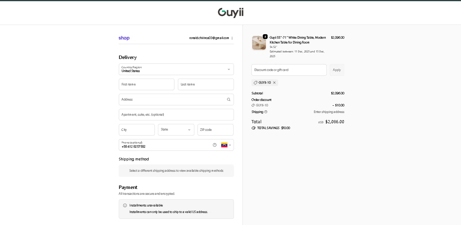This screenshot has height=225, width=461.
Task: Click the quantity 4 badge on product
Action: (265, 37)
